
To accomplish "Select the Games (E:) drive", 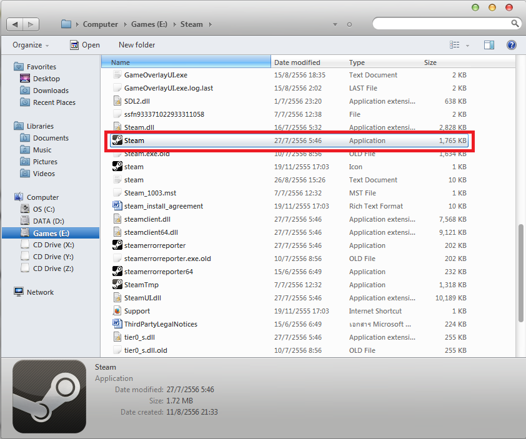I will coord(51,233).
